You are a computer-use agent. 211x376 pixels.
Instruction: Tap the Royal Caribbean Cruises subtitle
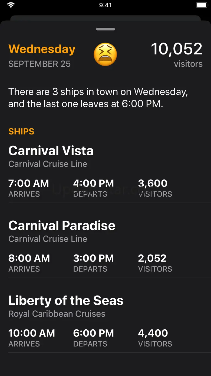pos(57,314)
